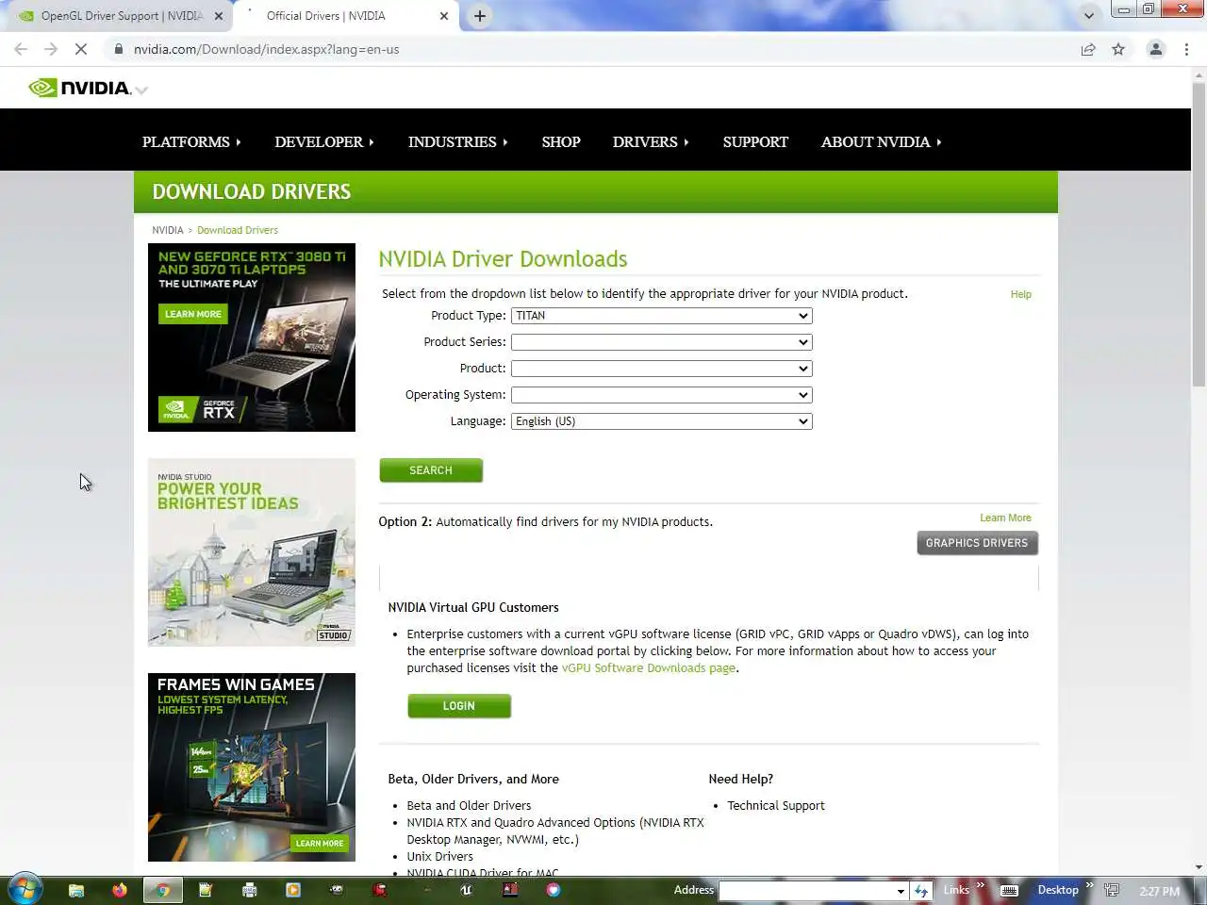Open the GIMP icon in taskbar
Image resolution: width=1207 pixels, height=905 pixels.
337,890
